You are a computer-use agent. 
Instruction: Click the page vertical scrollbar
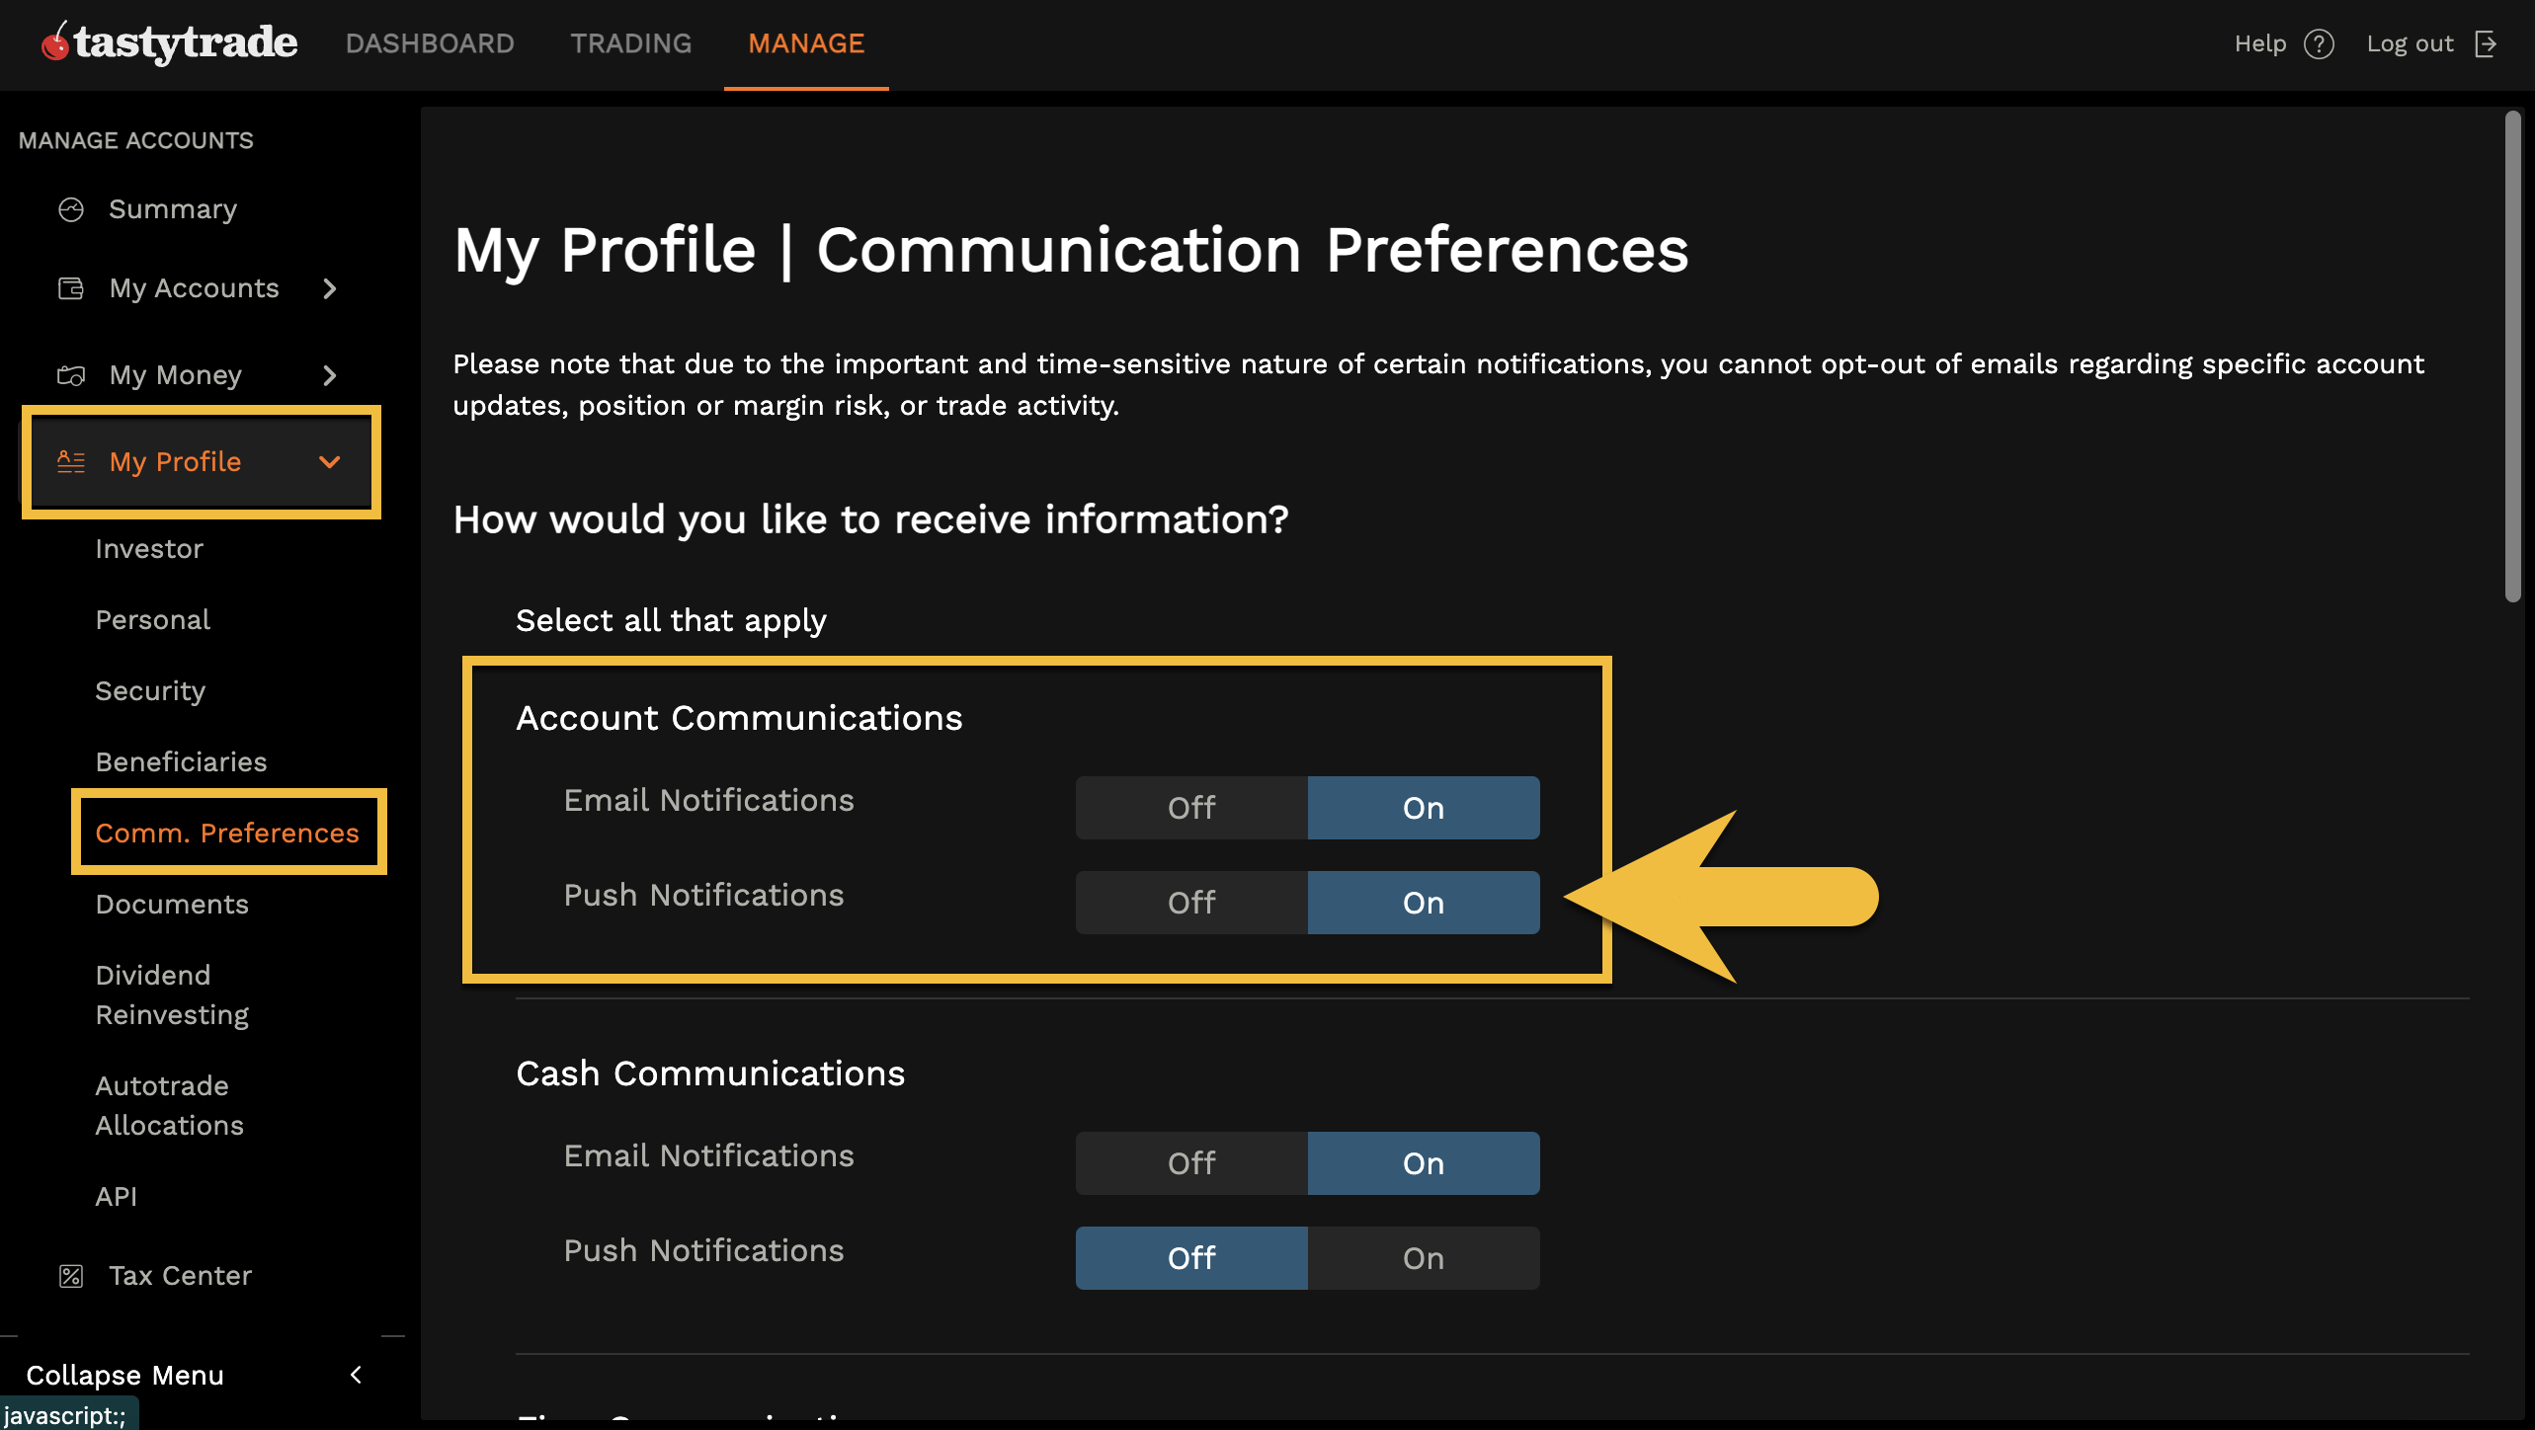click(x=2512, y=356)
